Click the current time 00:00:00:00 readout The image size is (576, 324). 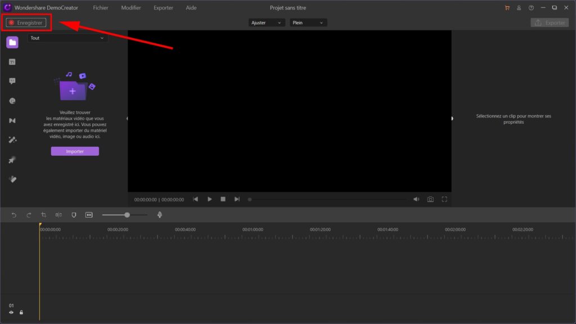[146, 200]
